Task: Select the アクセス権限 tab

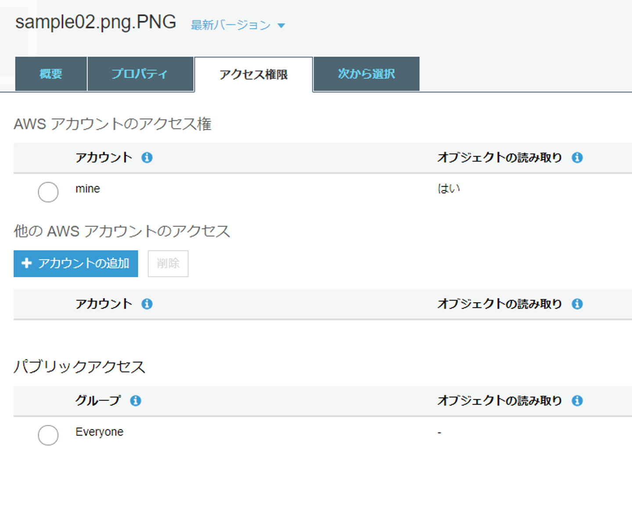Action: [x=254, y=75]
